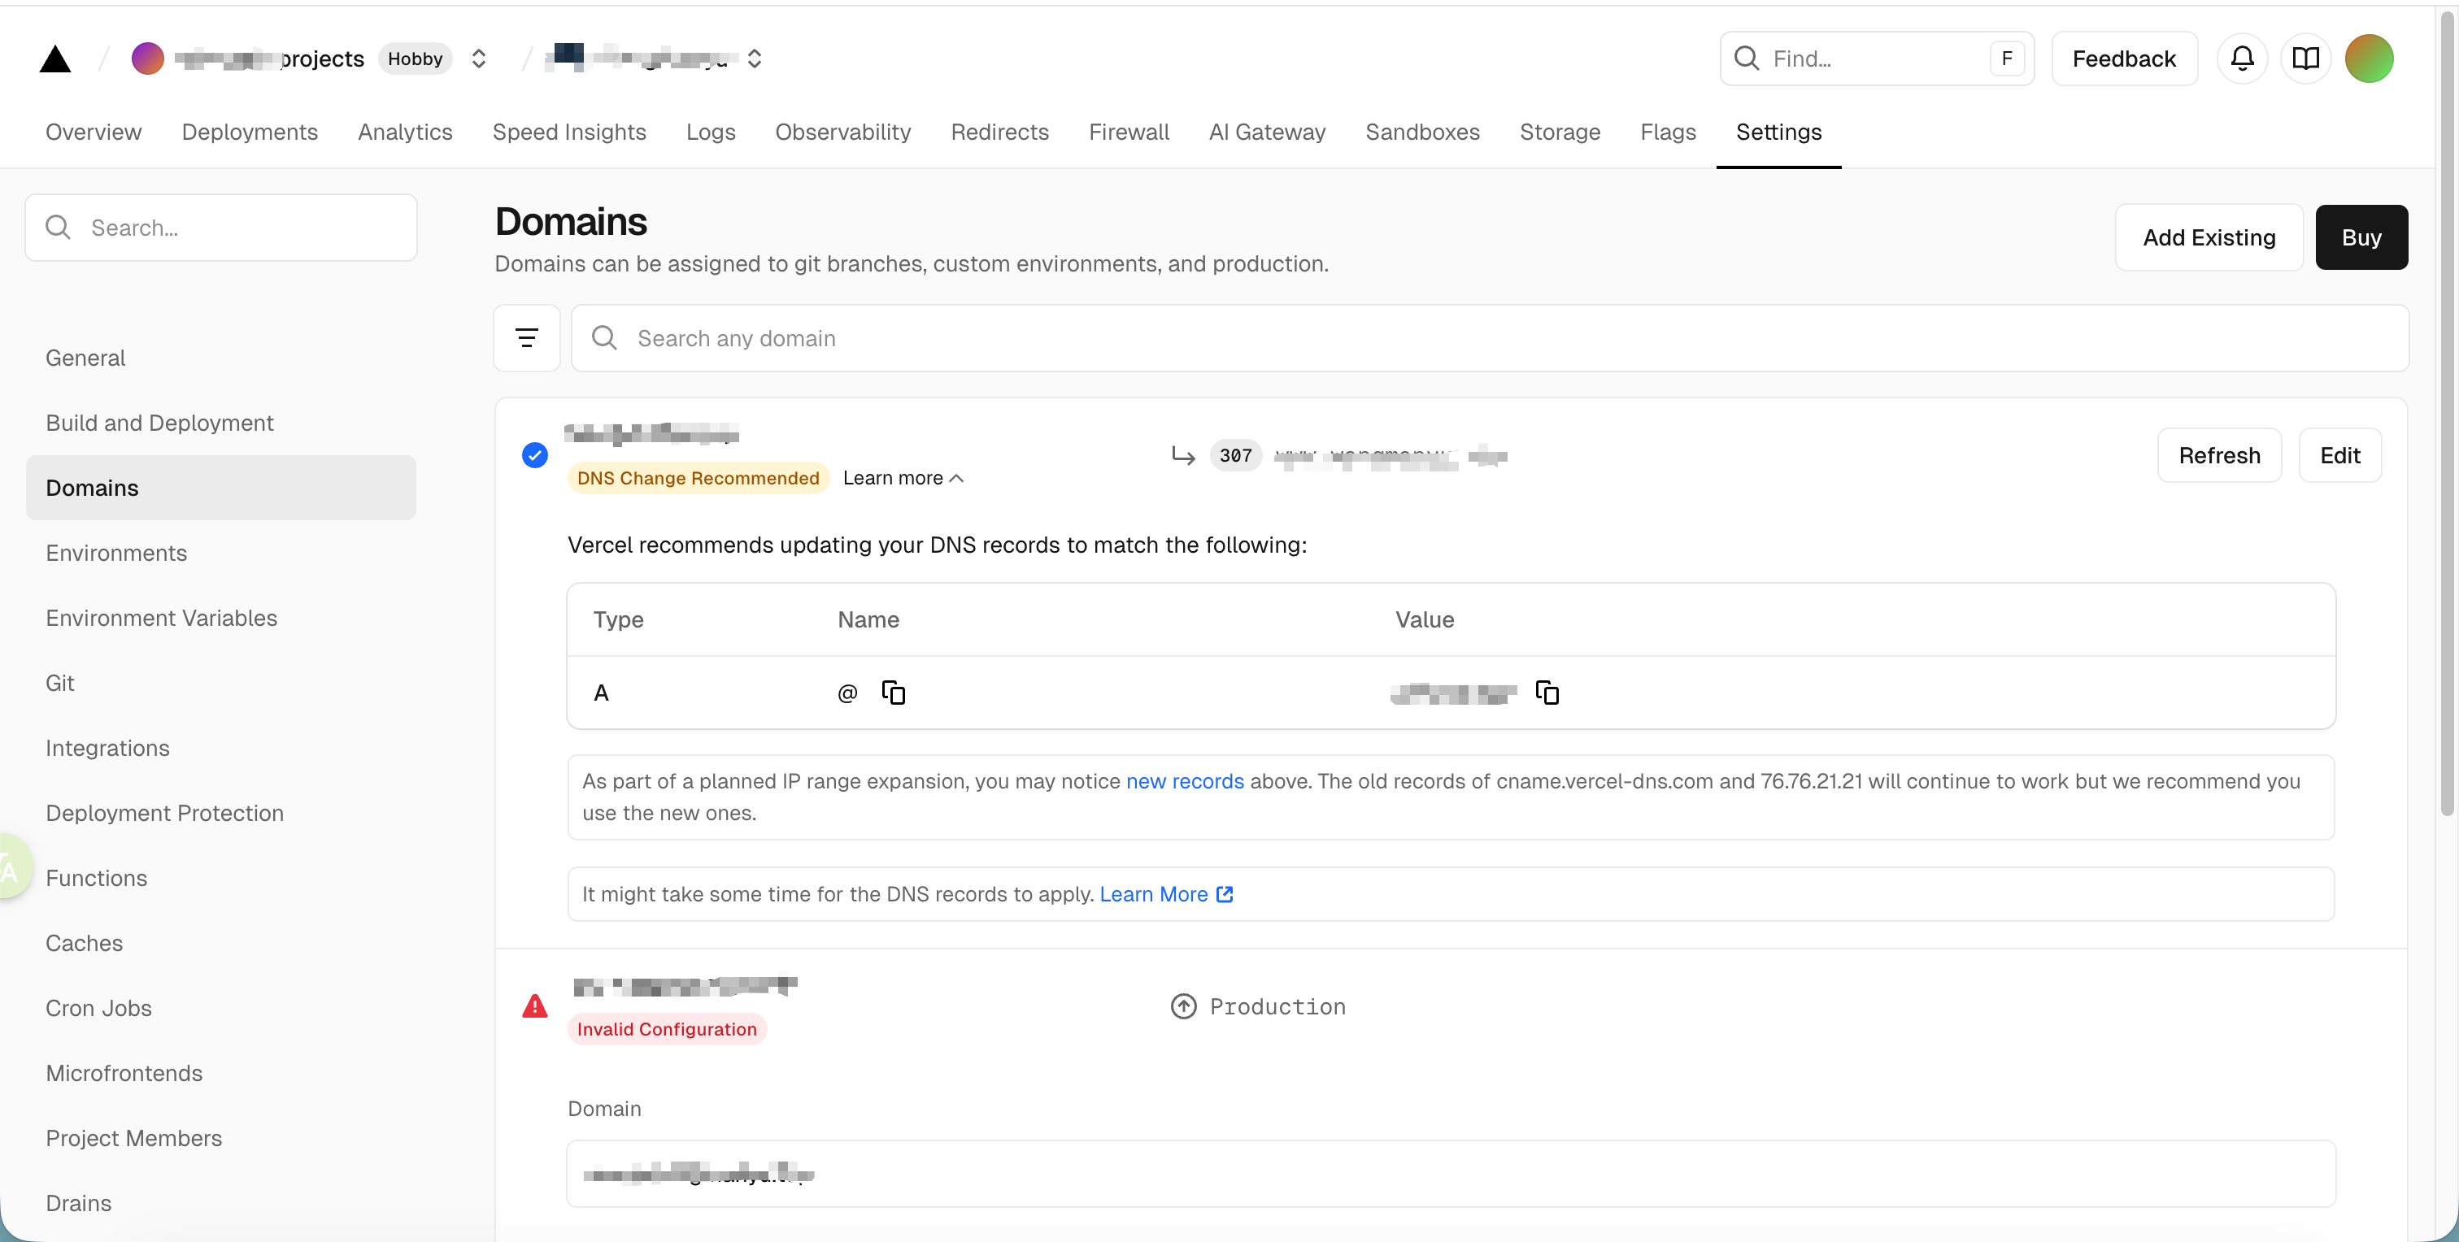
Task: Copy the A record value
Action: [x=1547, y=693]
